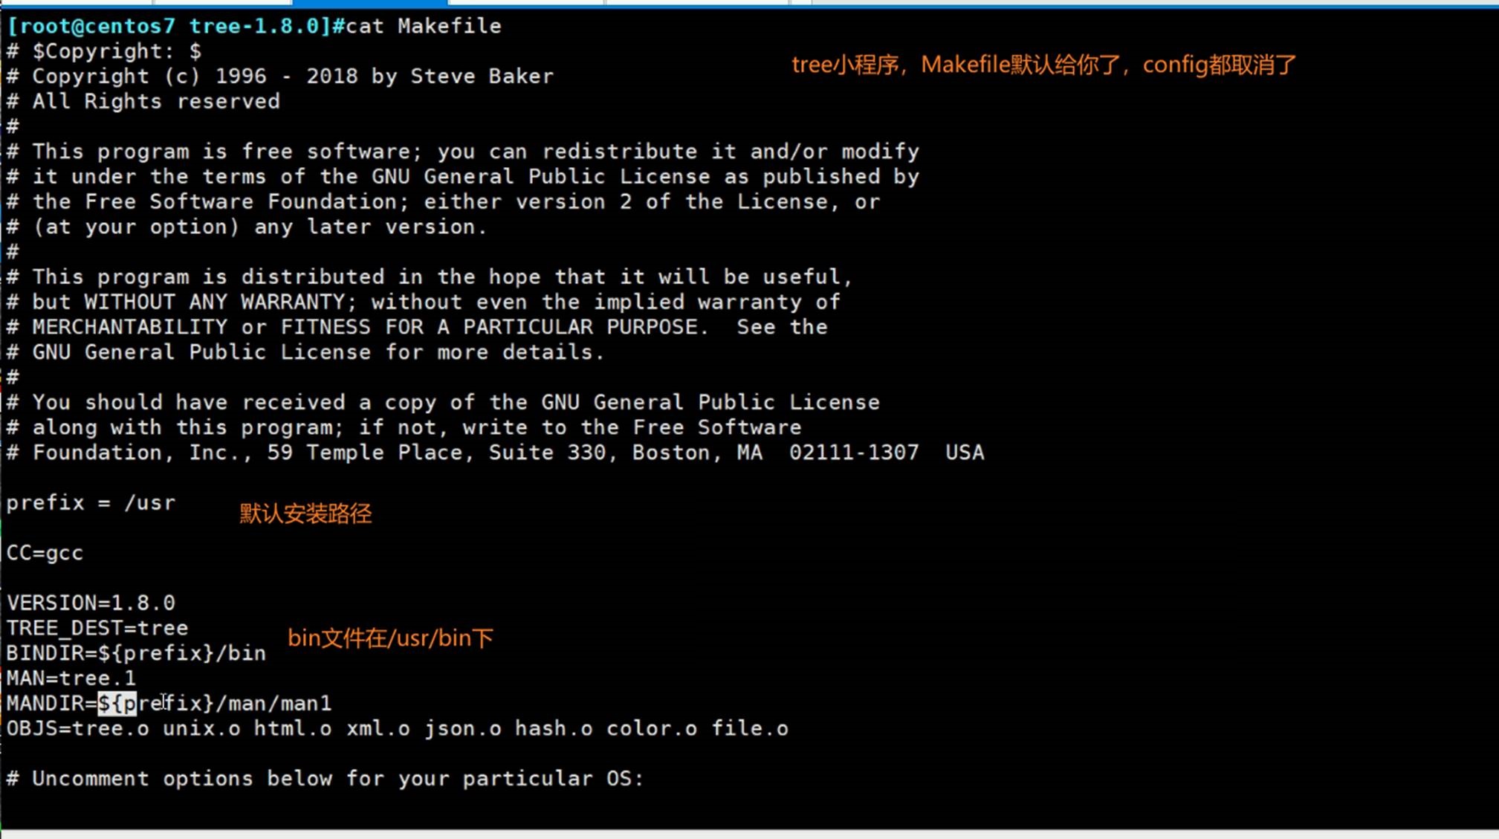Image resolution: width=1499 pixels, height=839 pixels.
Task: Click the 'MERCHANTABILITY or FITNESS' comment line
Action: click(x=416, y=328)
